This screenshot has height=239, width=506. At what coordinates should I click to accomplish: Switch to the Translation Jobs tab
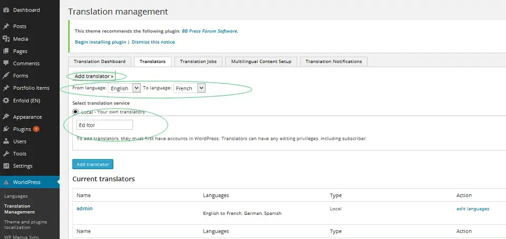pyautogui.click(x=198, y=61)
